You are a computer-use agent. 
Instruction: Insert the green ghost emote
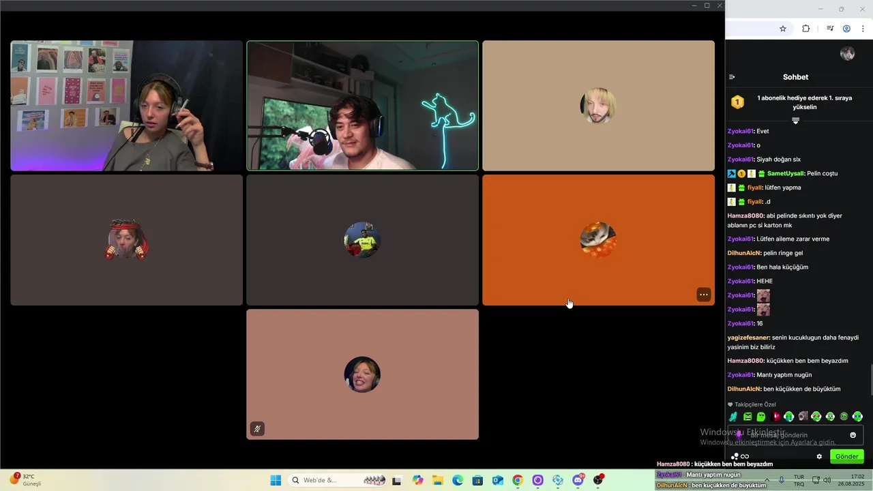pos(761,417)
